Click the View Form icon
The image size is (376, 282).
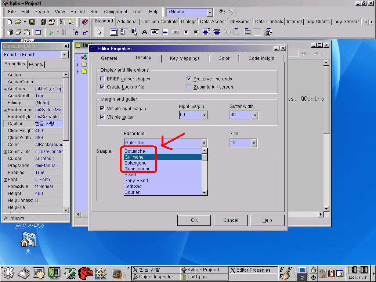pos(18,32)
